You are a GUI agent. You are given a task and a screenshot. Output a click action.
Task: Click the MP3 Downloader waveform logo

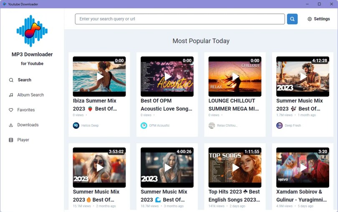tap(32, 31)
